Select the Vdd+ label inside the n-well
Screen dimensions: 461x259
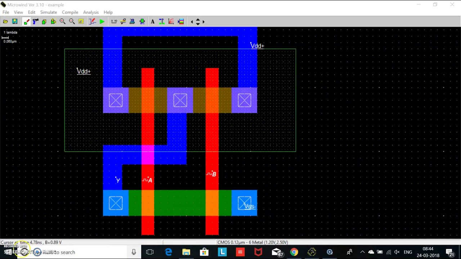84,71
